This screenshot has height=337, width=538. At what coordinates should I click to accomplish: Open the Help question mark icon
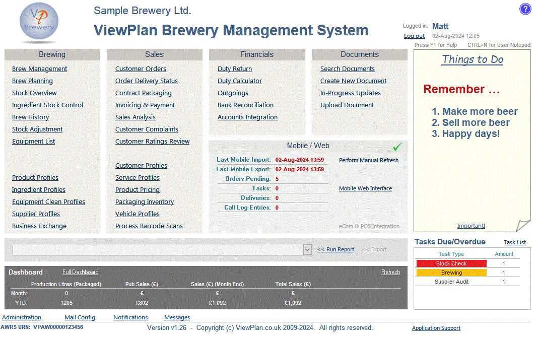[525, 9]
